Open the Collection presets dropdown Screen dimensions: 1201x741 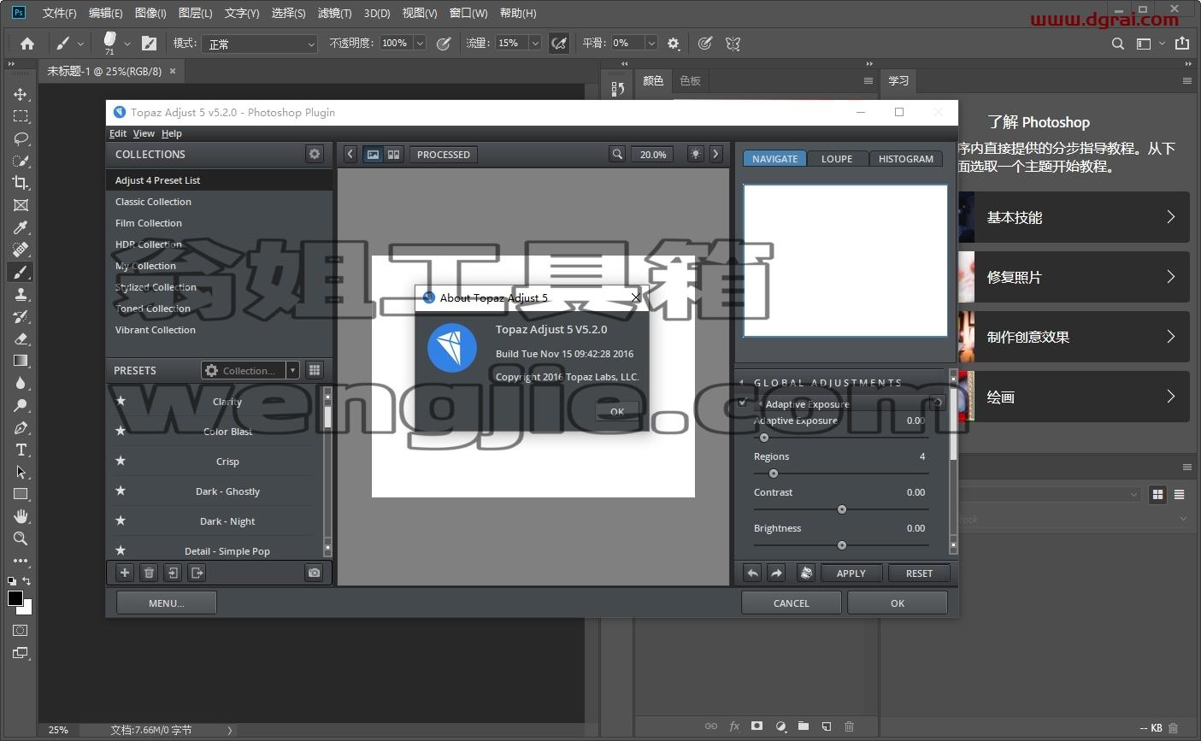click(250, 370)
